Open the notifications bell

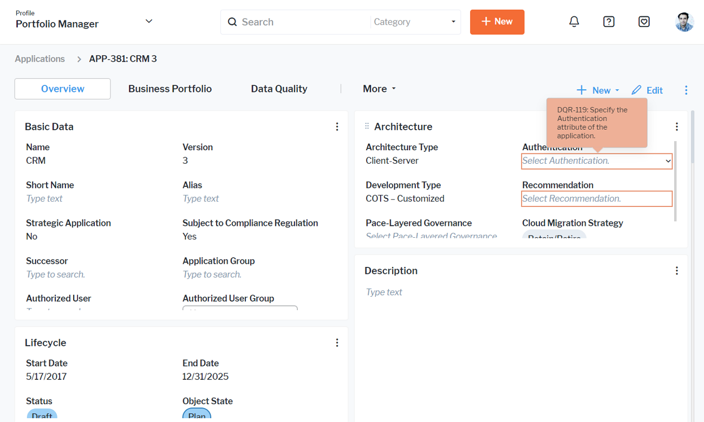[x=574, y=22]
